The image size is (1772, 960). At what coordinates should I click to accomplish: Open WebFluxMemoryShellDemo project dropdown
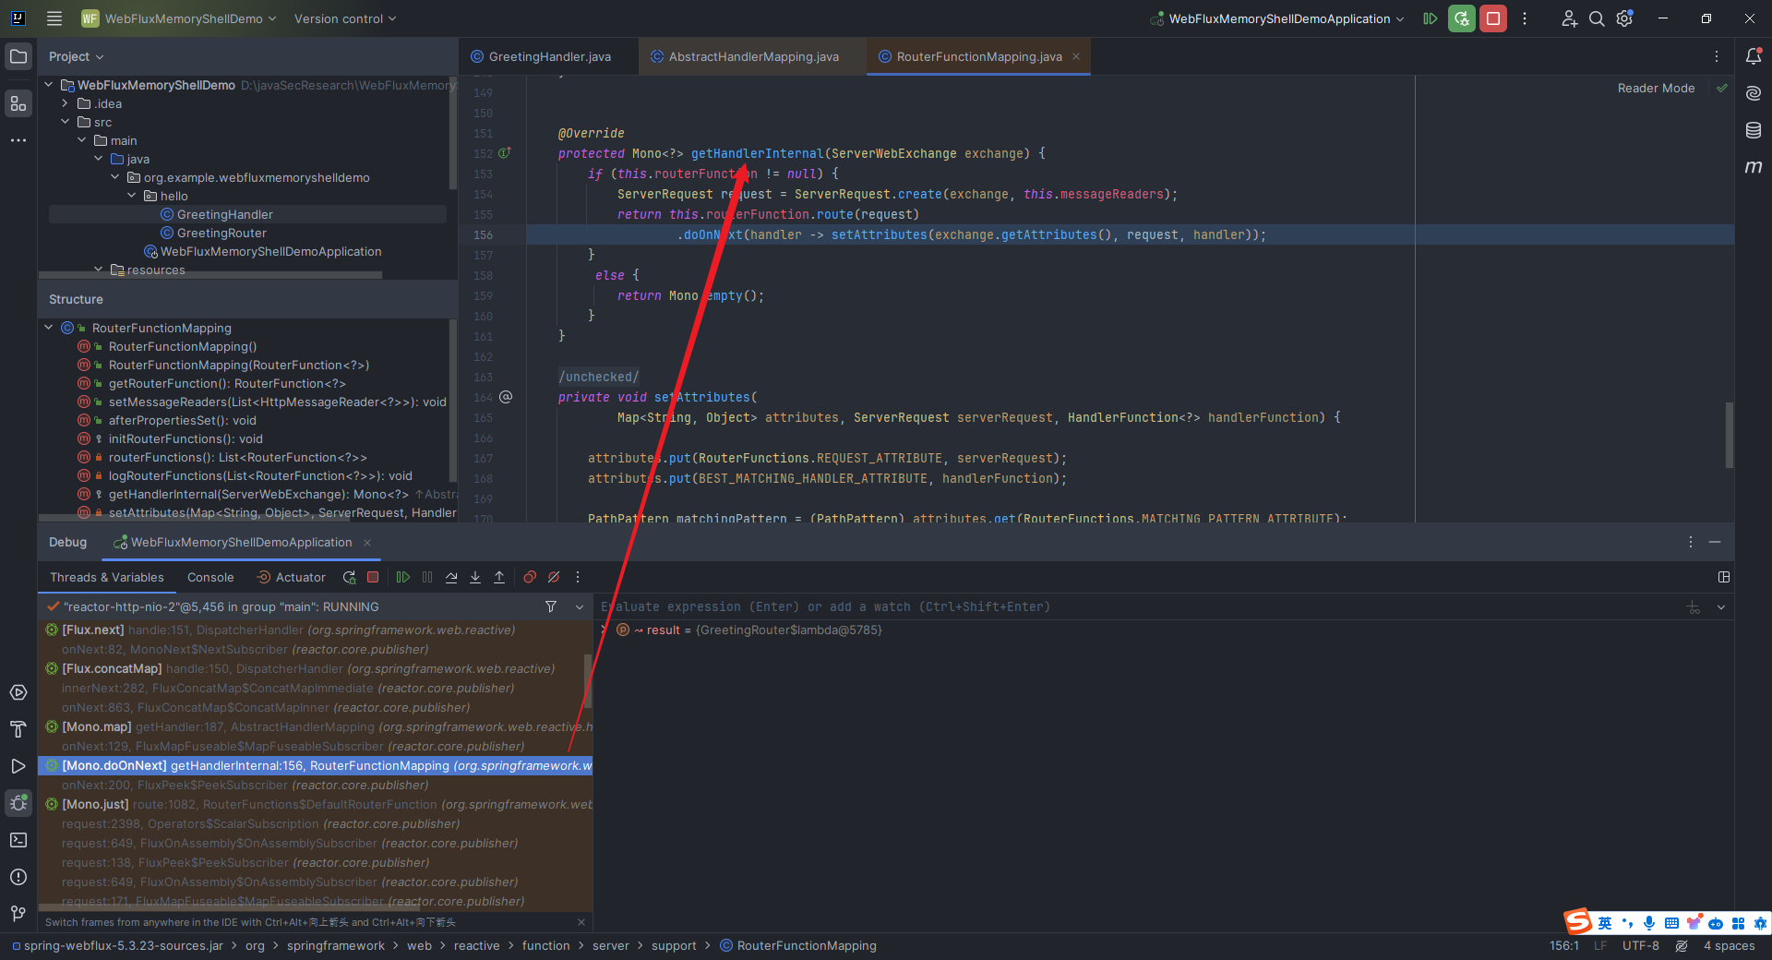coord(179,18)
